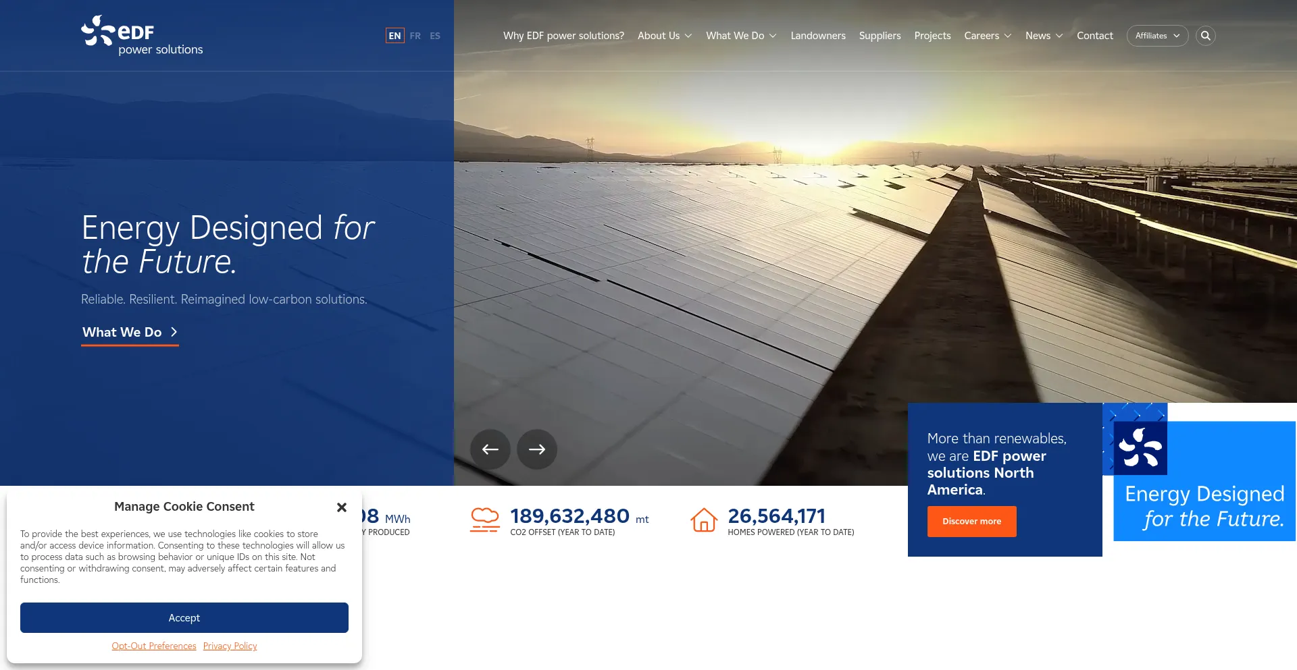1297x670 pixels.
Task: Close the cookie consent dialog
Action: 342,507
